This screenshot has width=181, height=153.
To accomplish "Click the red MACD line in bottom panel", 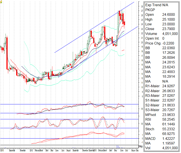I will pos(82,135).
